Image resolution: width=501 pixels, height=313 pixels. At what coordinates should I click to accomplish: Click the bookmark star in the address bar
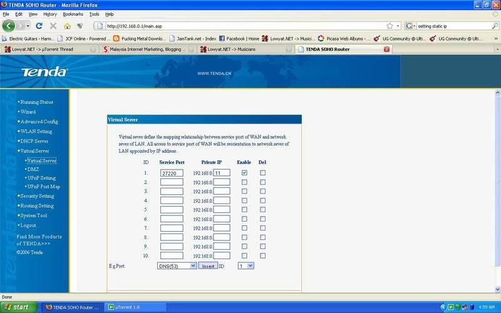[389, 26]
